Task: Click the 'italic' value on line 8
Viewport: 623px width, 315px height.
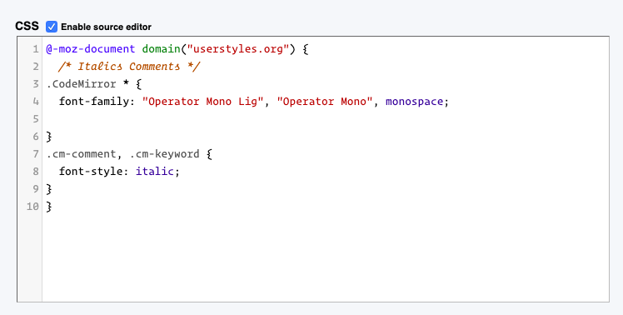Action: coord(155,172)
